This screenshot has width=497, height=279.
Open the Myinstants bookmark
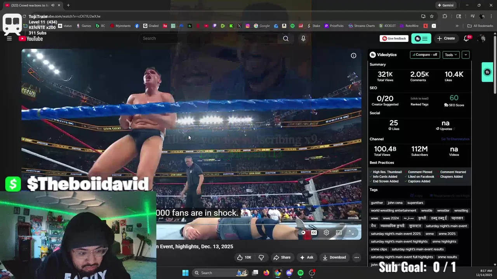click(120, 26)
